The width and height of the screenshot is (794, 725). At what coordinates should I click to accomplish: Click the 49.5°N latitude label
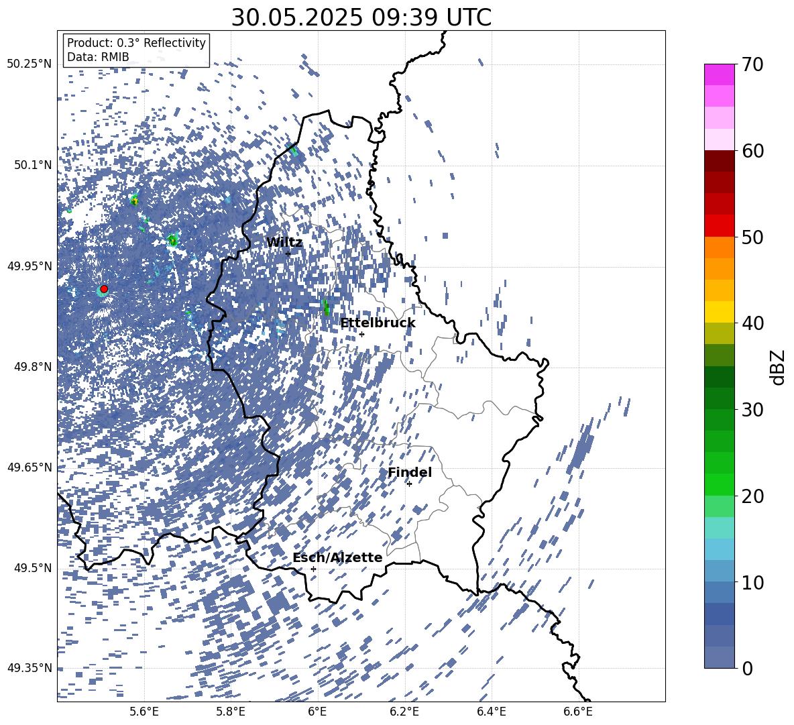[x=32, y=568]
